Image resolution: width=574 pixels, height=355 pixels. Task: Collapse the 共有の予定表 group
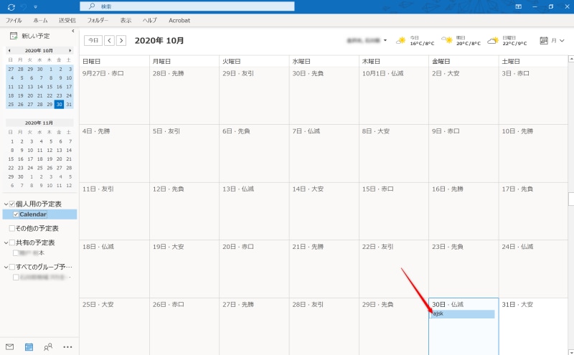tap(5, 242)
